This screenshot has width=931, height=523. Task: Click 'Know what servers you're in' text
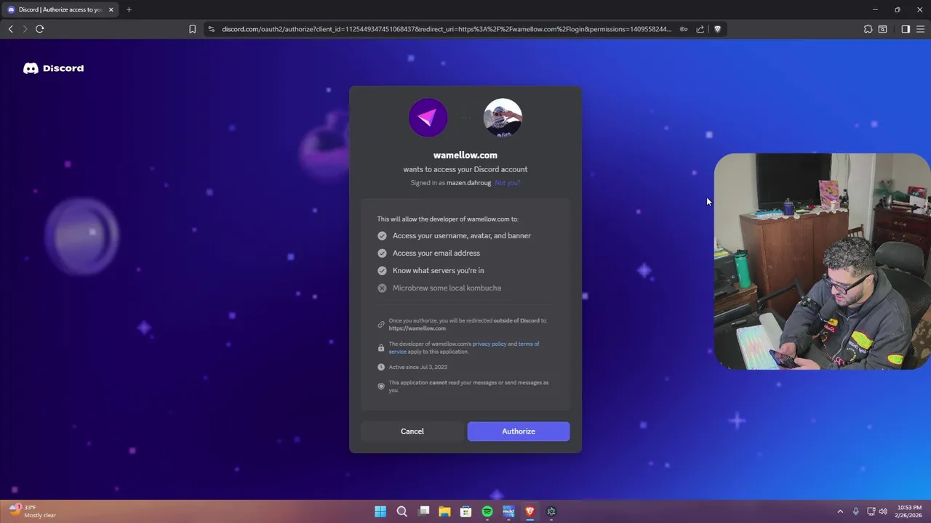[438, 270]
